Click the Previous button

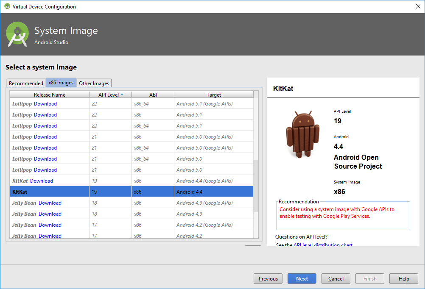(268, 279)
